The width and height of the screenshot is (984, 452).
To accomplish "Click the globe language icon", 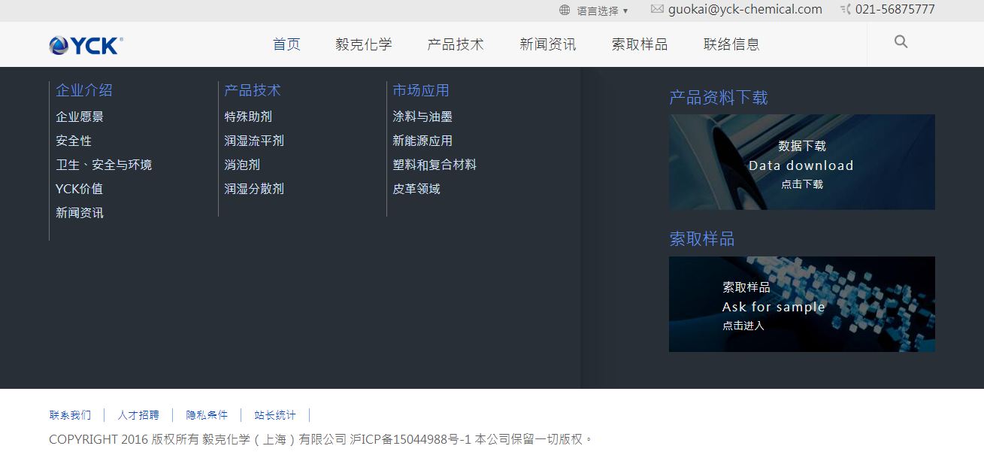I will [565, 11].
